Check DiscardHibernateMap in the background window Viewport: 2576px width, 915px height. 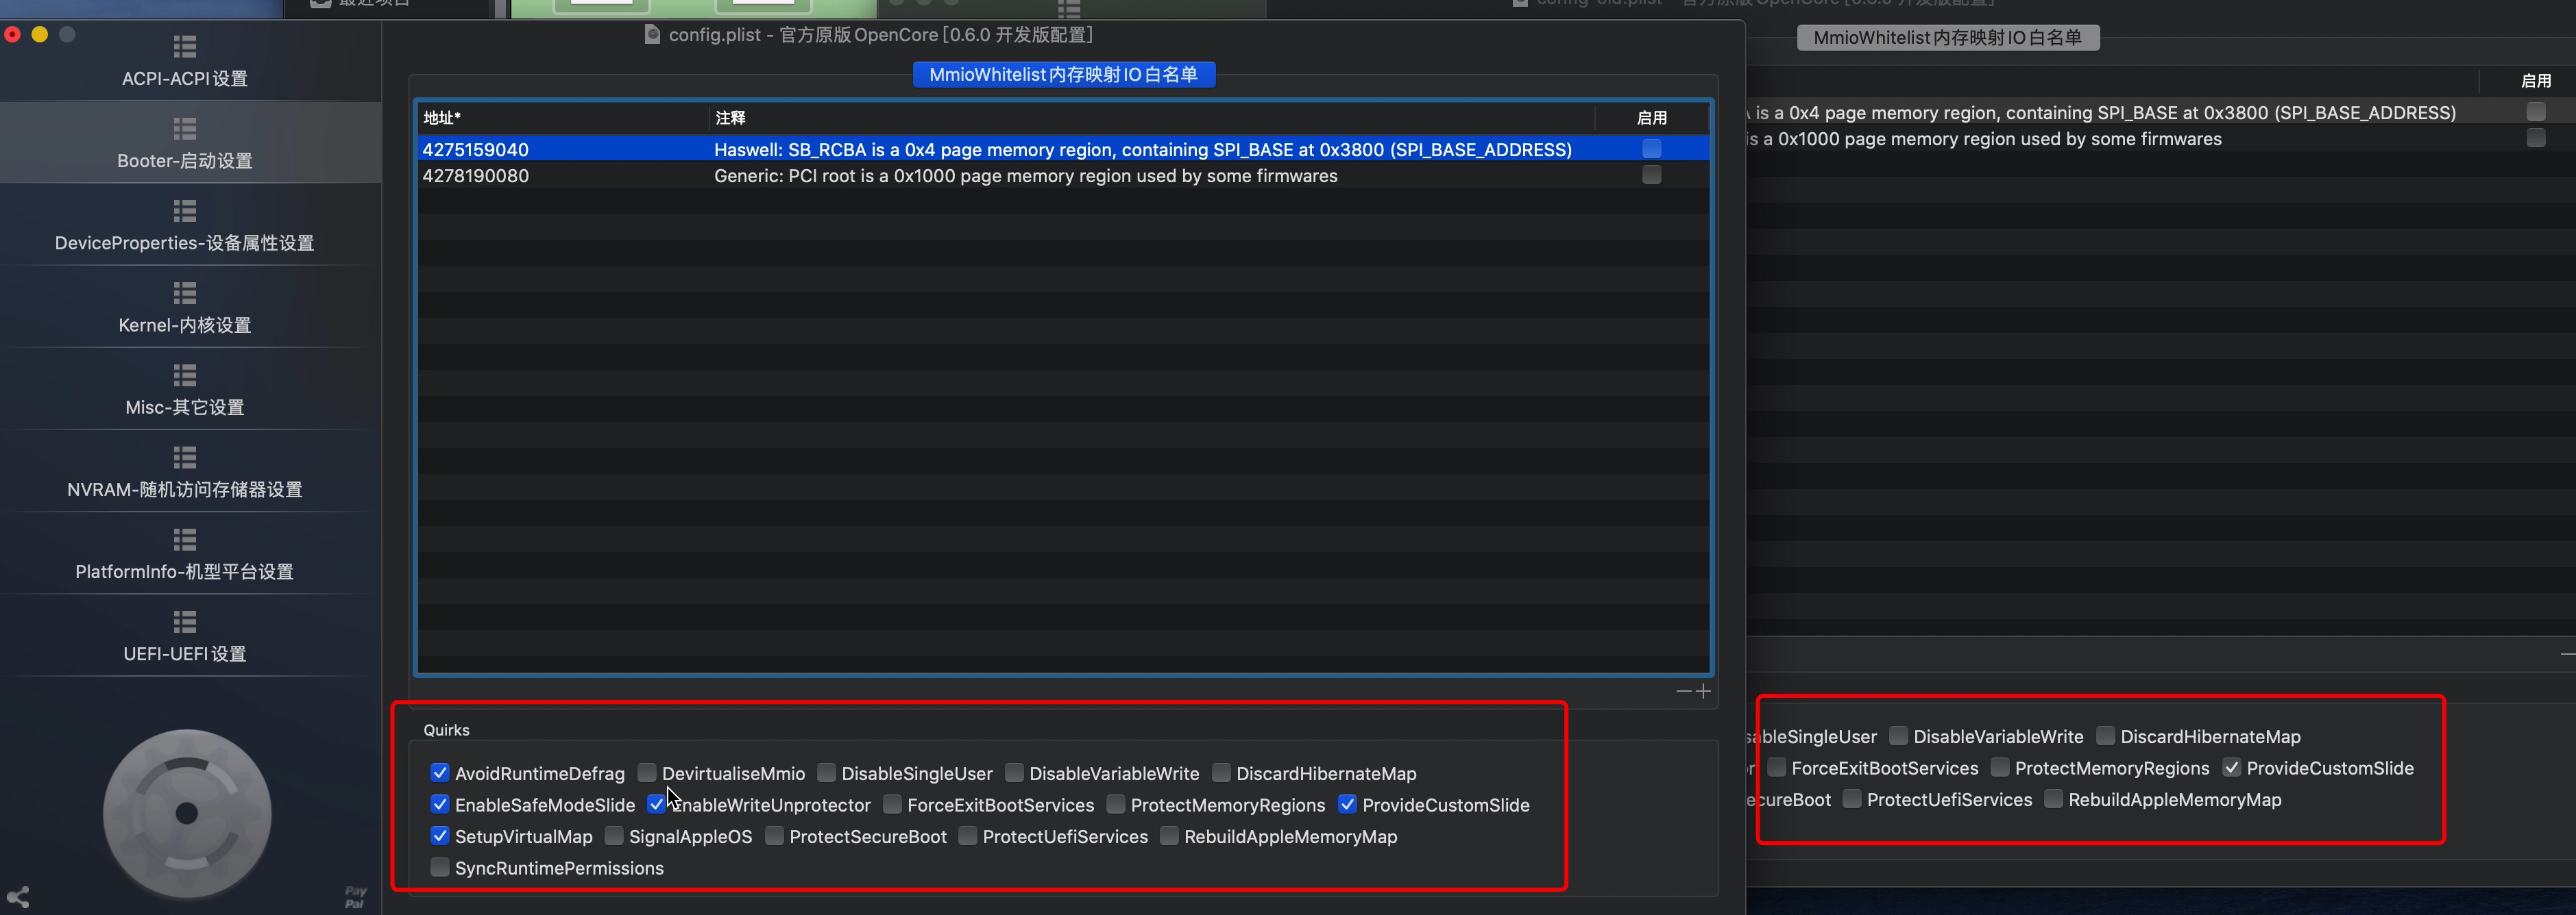point(2105,735)
